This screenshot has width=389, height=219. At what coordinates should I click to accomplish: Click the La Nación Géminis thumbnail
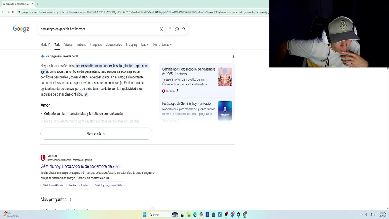[x=225, y=111]
